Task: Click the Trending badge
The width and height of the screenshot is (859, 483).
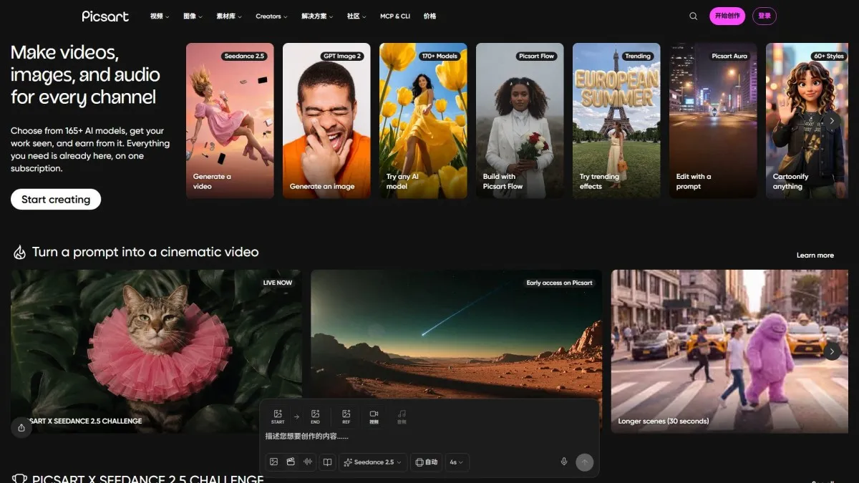Action: tap(637, 56)
